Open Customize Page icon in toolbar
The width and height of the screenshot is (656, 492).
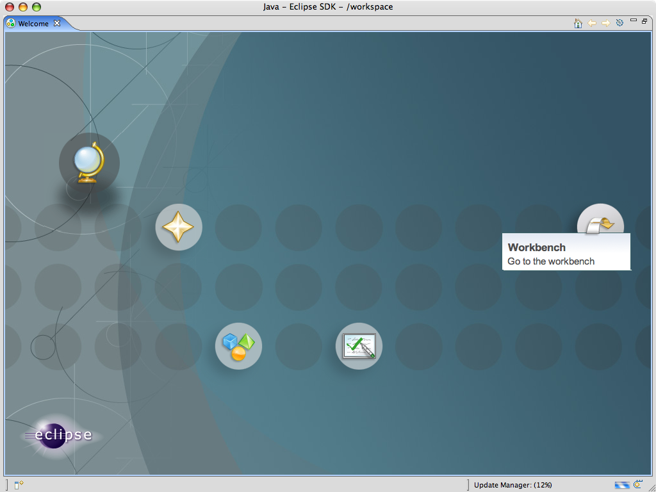pos(620,23)
